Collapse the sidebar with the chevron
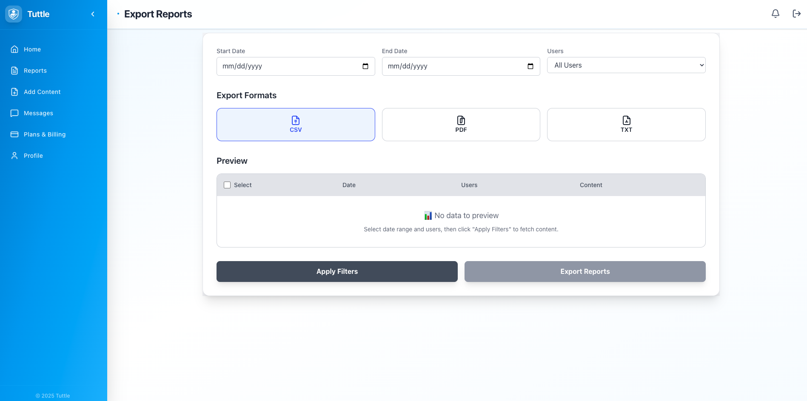The width and height of the screenshot is (807, 401). coord(93,14)
